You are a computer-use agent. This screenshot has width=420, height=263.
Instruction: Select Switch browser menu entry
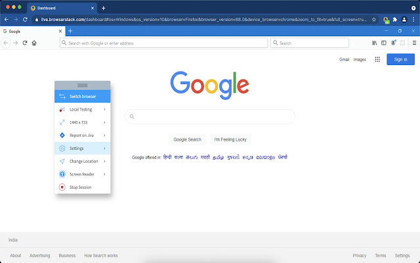[82, 96]
